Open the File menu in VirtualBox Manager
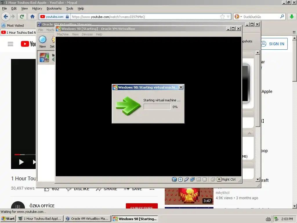The width and height of the screenshot is (297, 223). pos(41,30)
